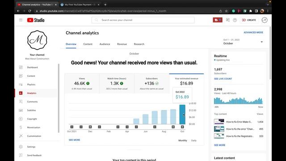Open the feedback comment icon in header
The height and width of the screenshot is (161, 286).
(227, 20)
